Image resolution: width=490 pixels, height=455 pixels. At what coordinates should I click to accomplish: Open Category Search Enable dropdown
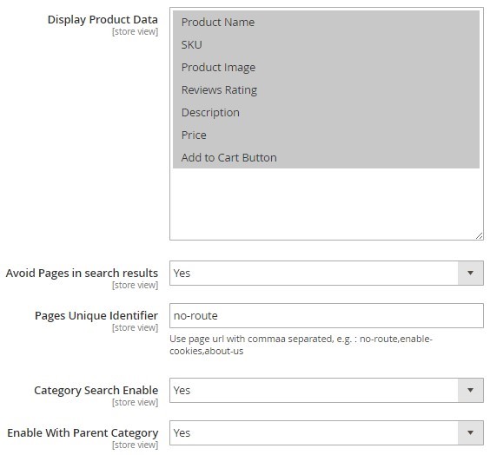point(327,390)
